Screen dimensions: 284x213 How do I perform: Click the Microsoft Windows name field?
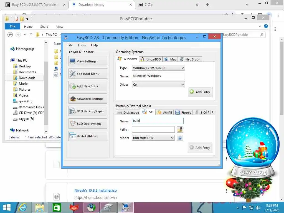[158, 76]
